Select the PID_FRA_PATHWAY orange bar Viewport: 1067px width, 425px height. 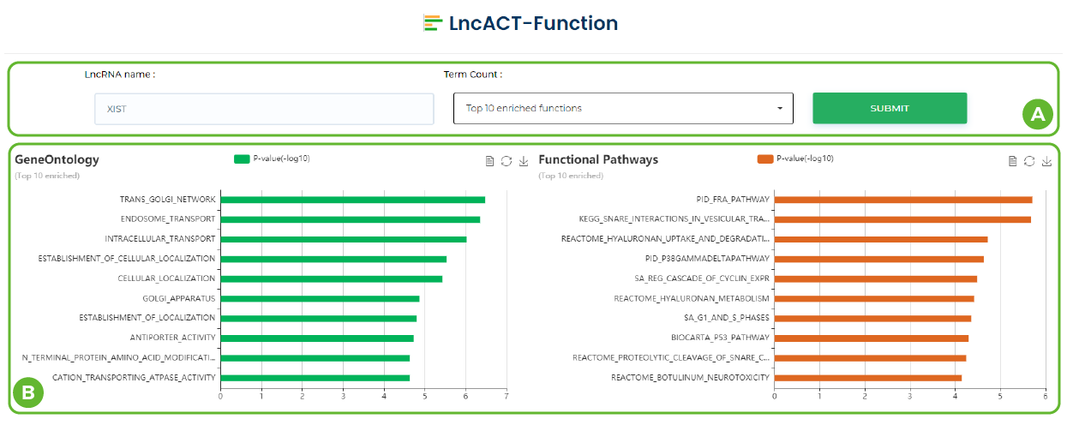pyautogui.click(x=902, y=200)
